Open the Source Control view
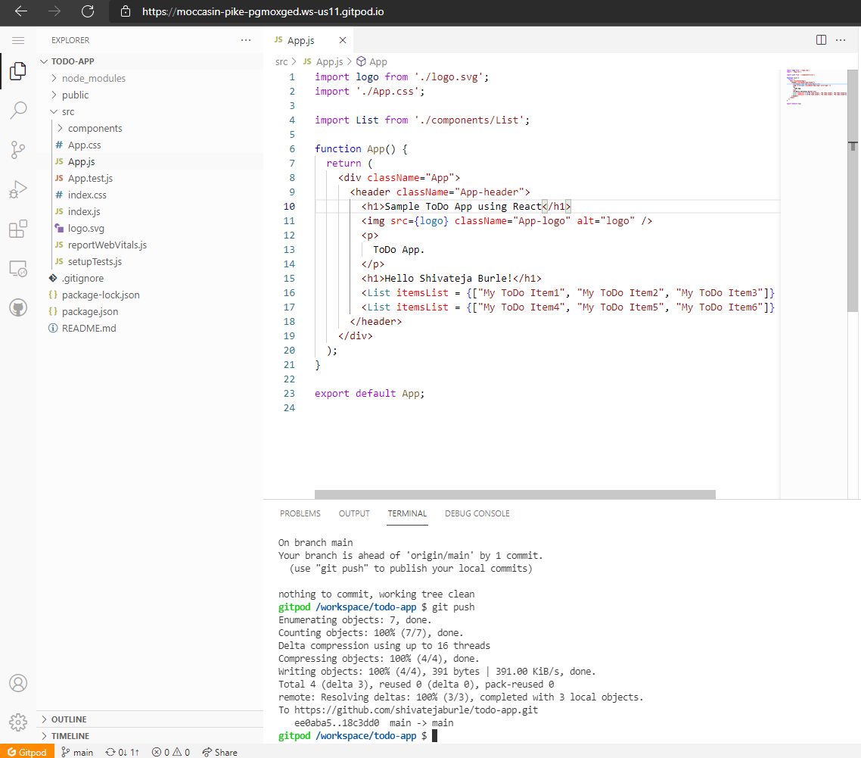861x758 pixels. point(18,149)
